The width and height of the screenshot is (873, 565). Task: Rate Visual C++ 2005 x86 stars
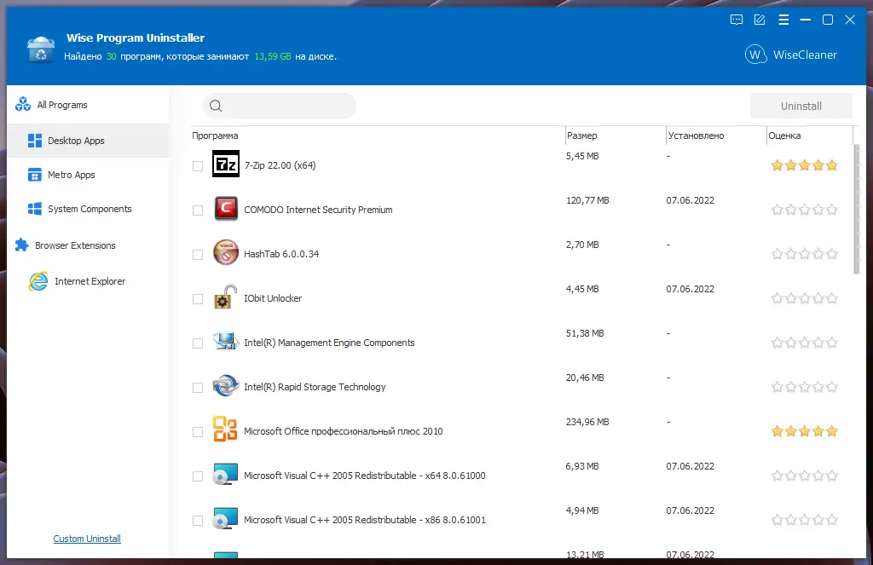pos(804,520)
